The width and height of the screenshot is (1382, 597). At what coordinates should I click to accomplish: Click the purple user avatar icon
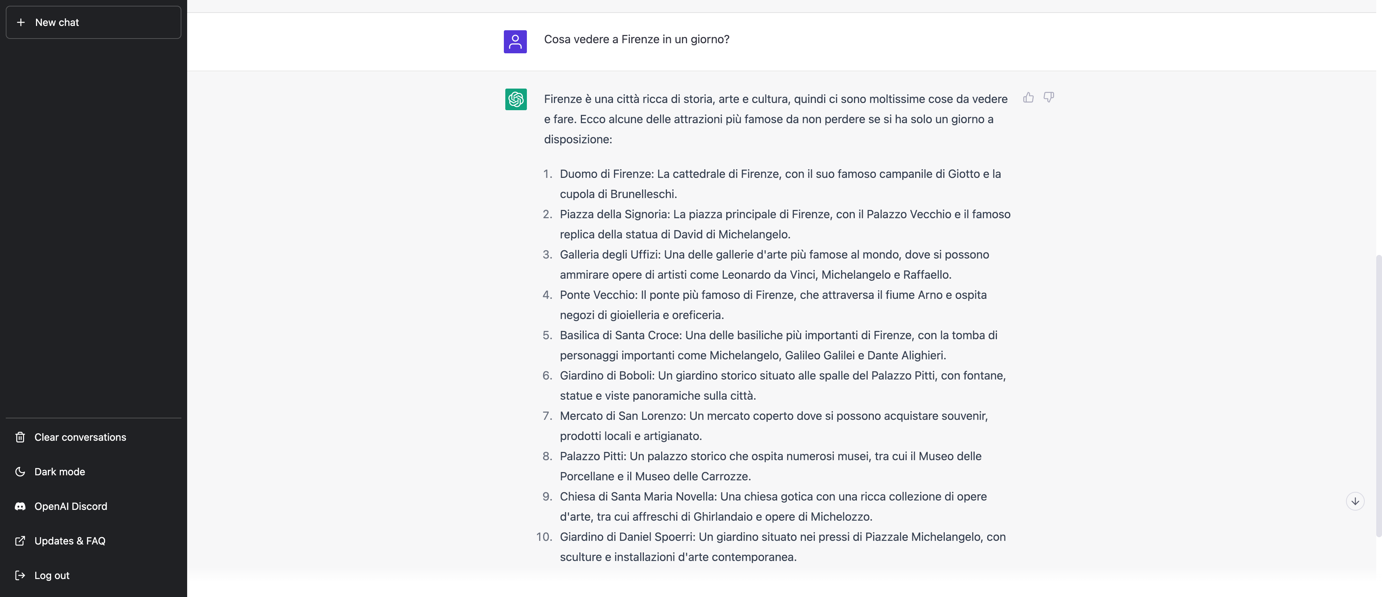click(515, 41)
